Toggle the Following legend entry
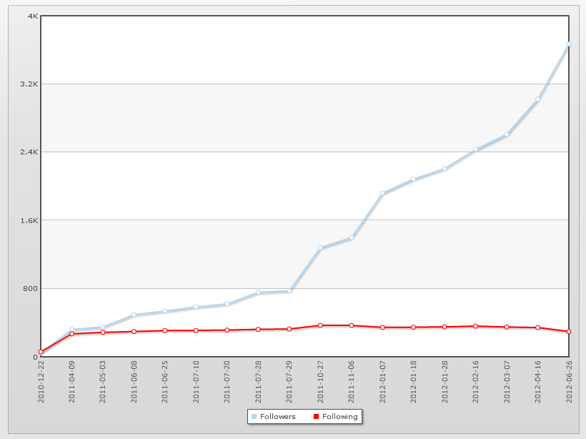This screenshot has height=439, width=586. pos(336,417)
